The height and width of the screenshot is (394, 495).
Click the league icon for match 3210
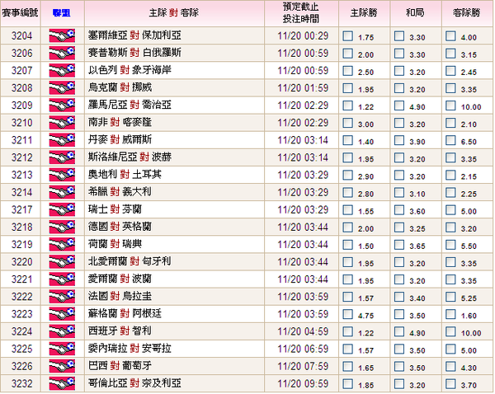62,122
